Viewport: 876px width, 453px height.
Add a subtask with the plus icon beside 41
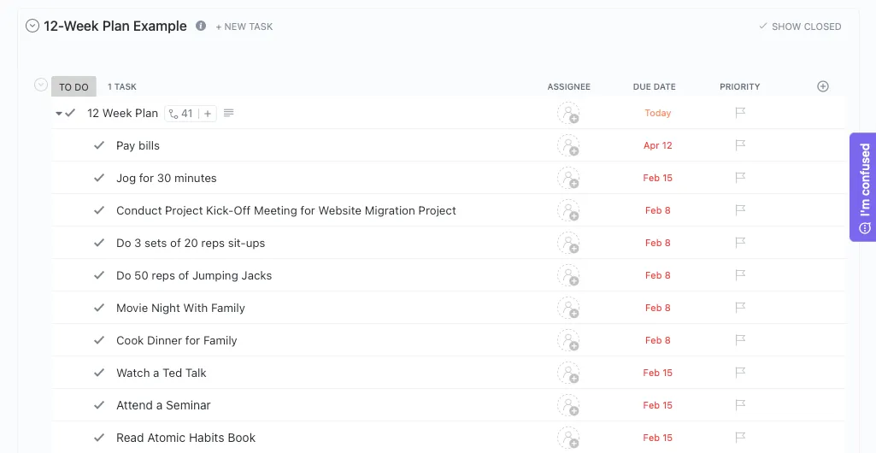(208, 114)
